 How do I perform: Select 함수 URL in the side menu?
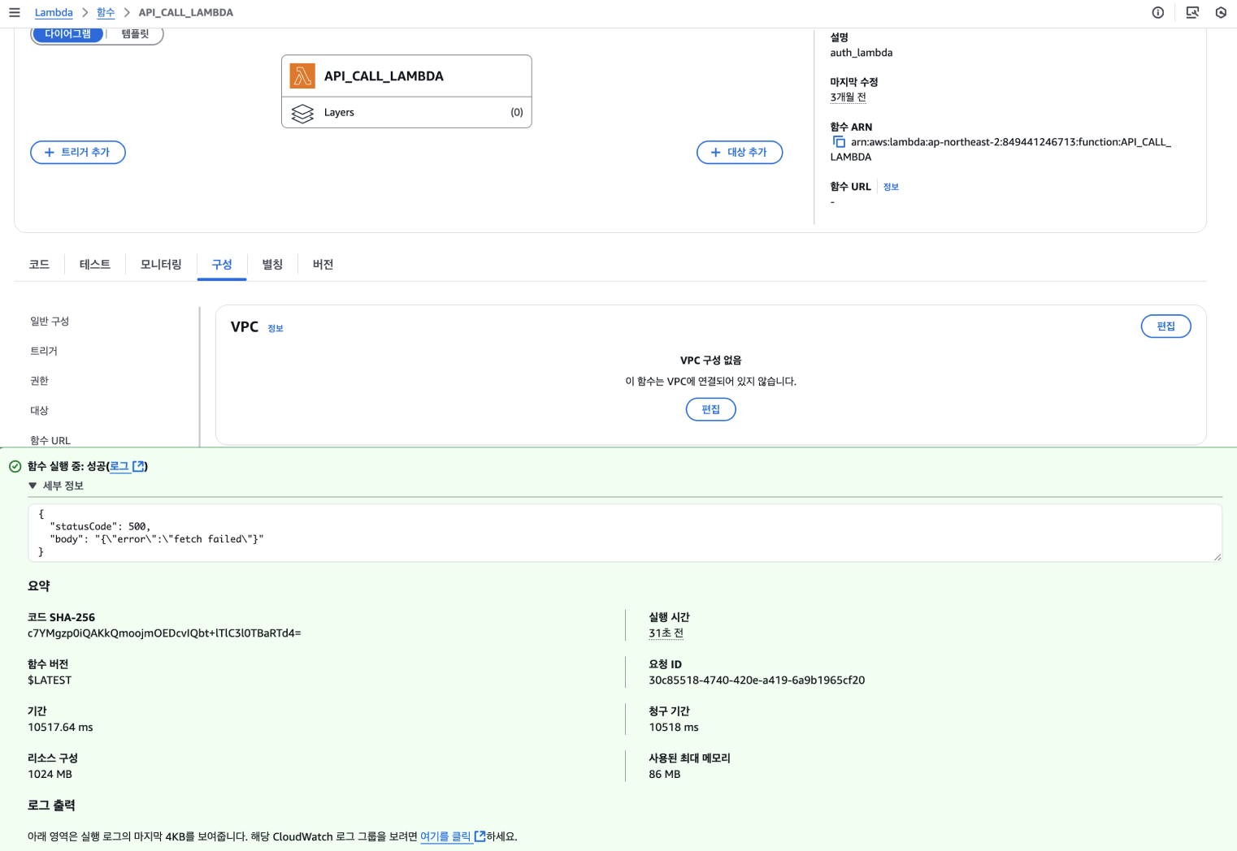coord(50,440)
